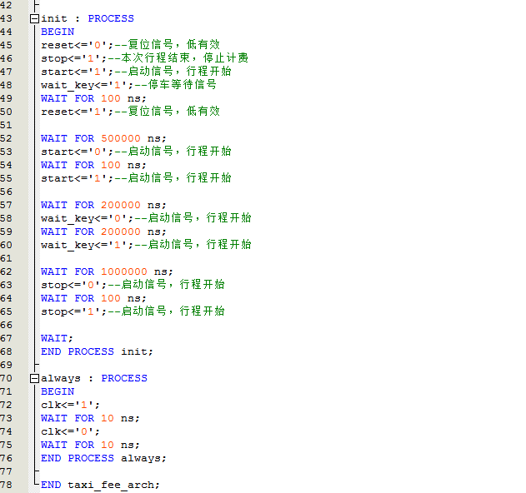Click 'WAIT FOR 10 ns;' on line 73
This screenshot has width=526, height=493.
coord(90,419)
